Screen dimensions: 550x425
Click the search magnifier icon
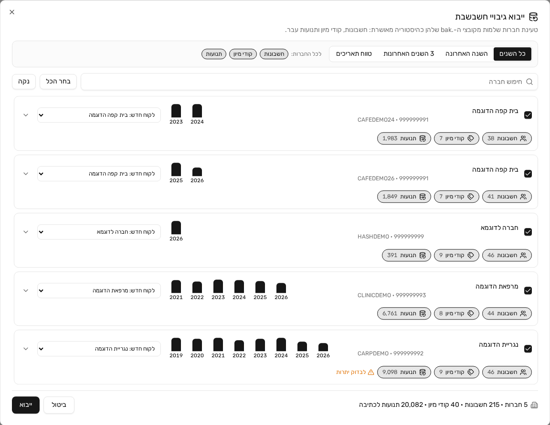pos(529,82)
